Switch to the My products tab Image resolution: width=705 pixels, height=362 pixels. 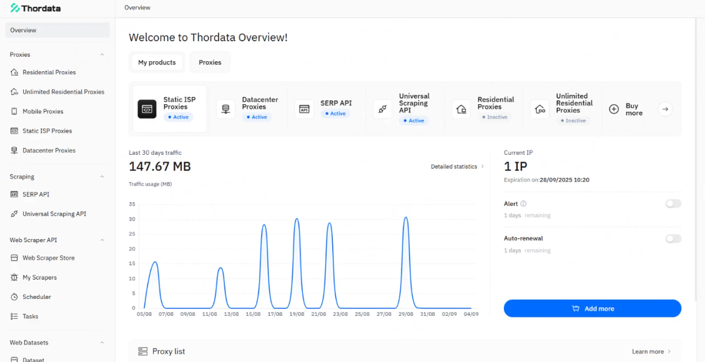[x=157, y=62]
